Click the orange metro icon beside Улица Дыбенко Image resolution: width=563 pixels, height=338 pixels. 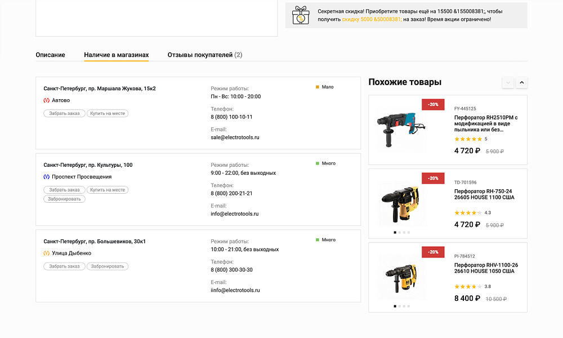click(47, 253)
